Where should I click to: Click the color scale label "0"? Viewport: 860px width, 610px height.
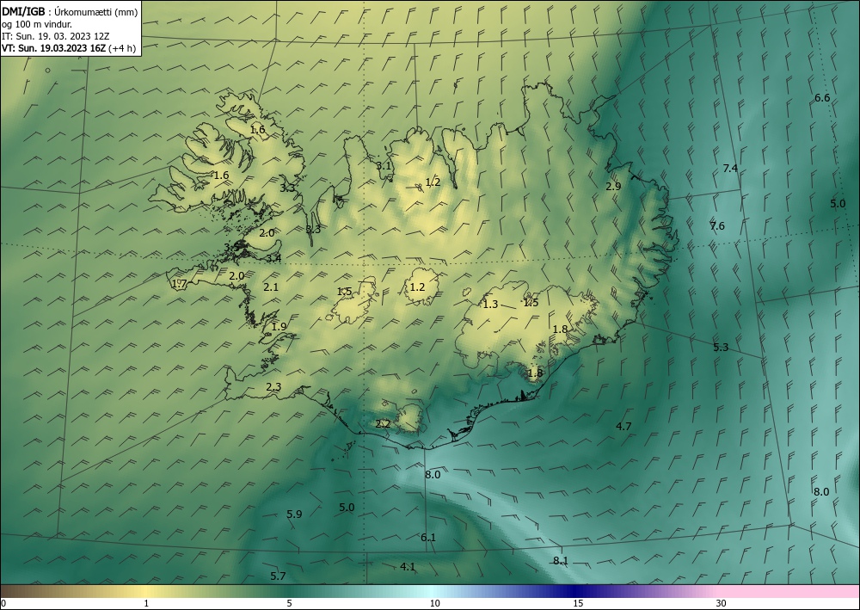pos(3,604)
